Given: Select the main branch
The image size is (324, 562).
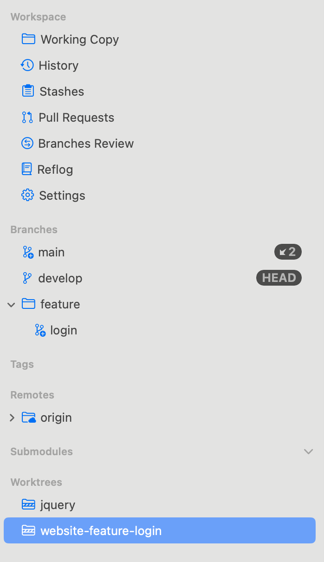Looking at the screenshot, I should coord(51,252).
